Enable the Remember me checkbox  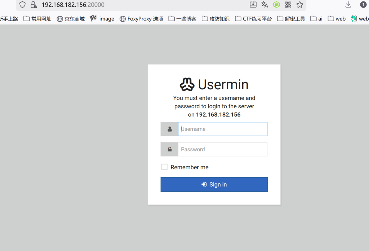pos(164,167)
